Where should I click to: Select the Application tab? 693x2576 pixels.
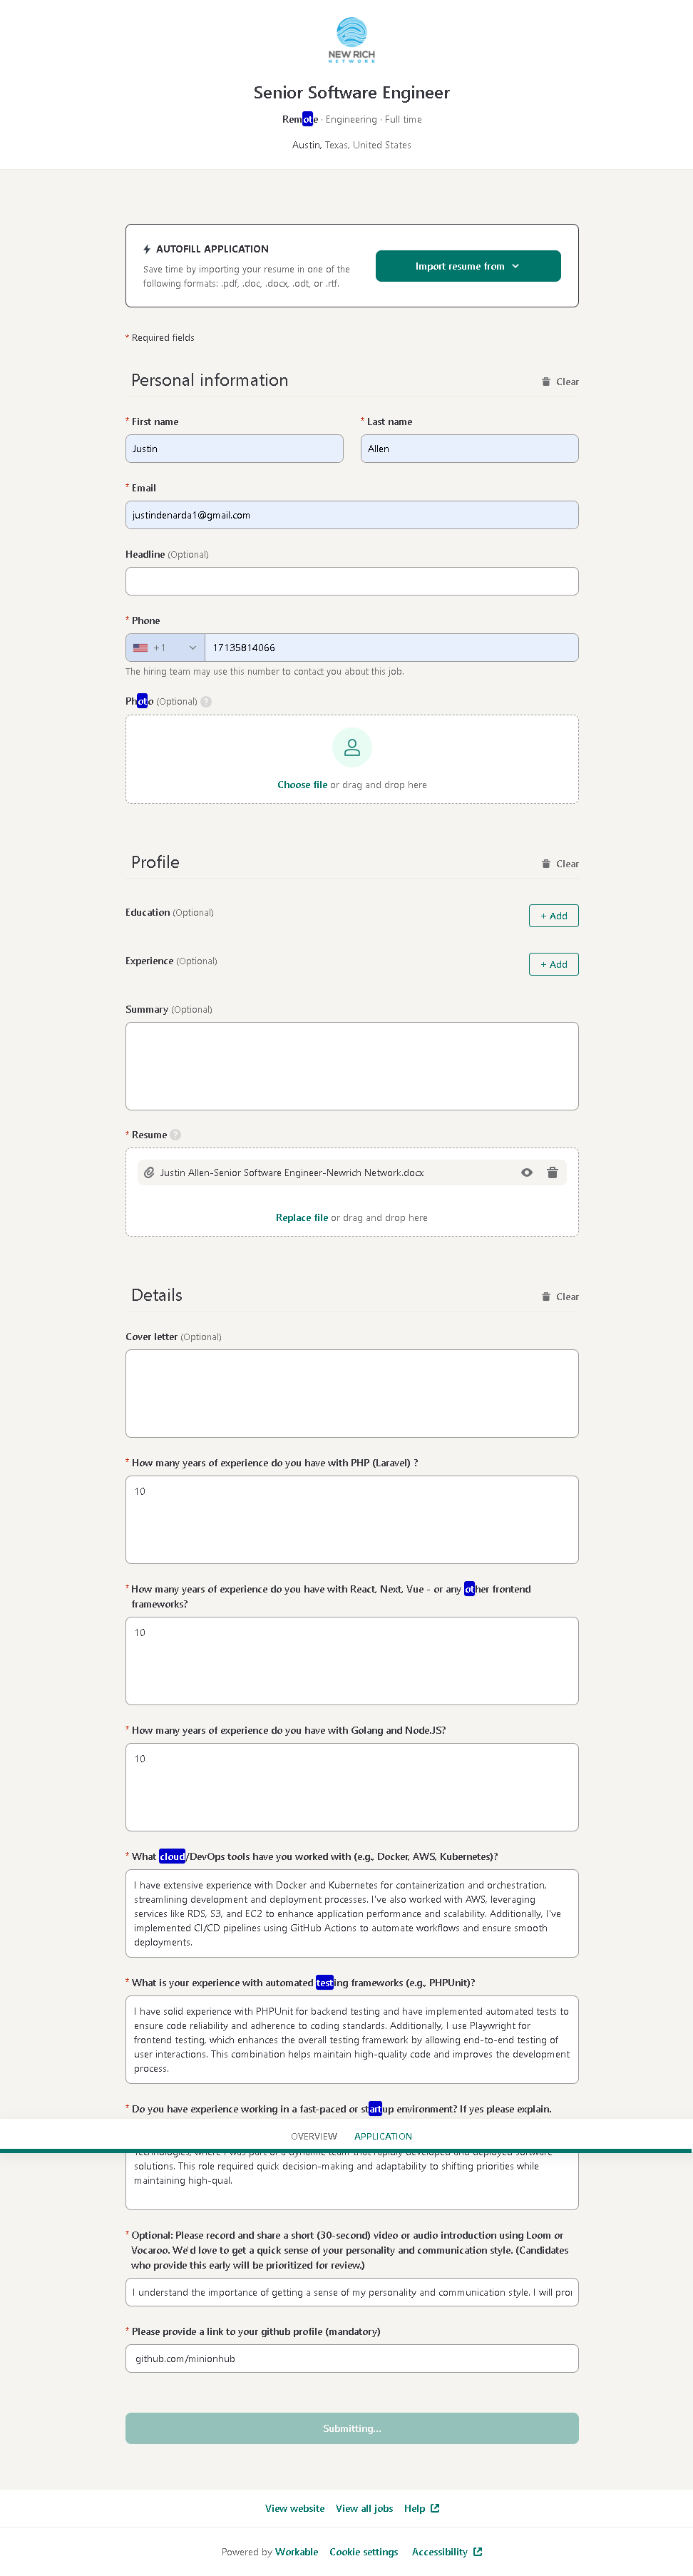pyautogui.click(x=383, y=2136)
